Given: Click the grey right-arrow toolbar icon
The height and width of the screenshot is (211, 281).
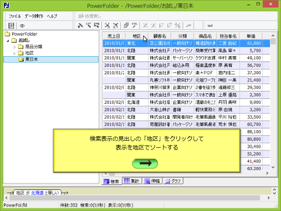Looking at the screenshot, I should (188, 25).
